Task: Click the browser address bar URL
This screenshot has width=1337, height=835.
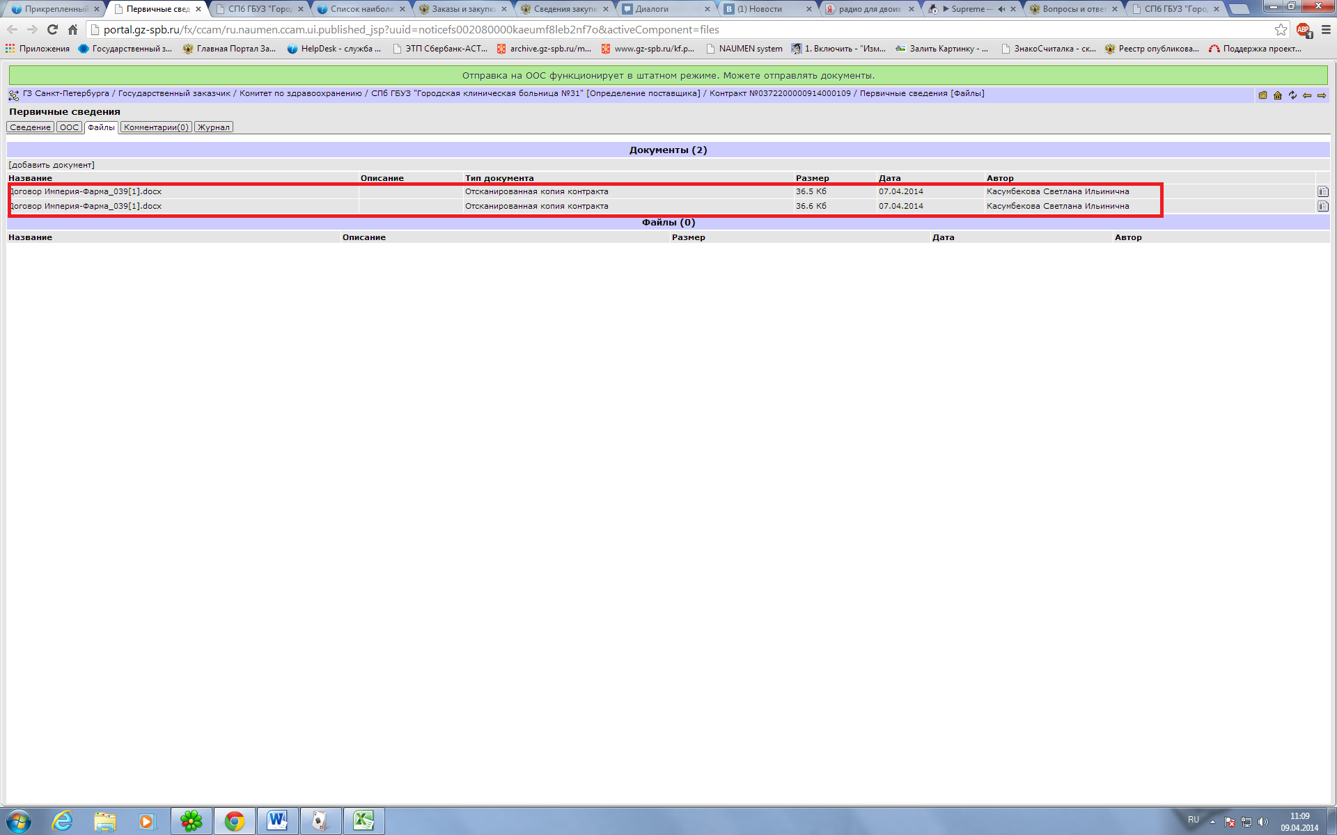Action: coord(411,30)
